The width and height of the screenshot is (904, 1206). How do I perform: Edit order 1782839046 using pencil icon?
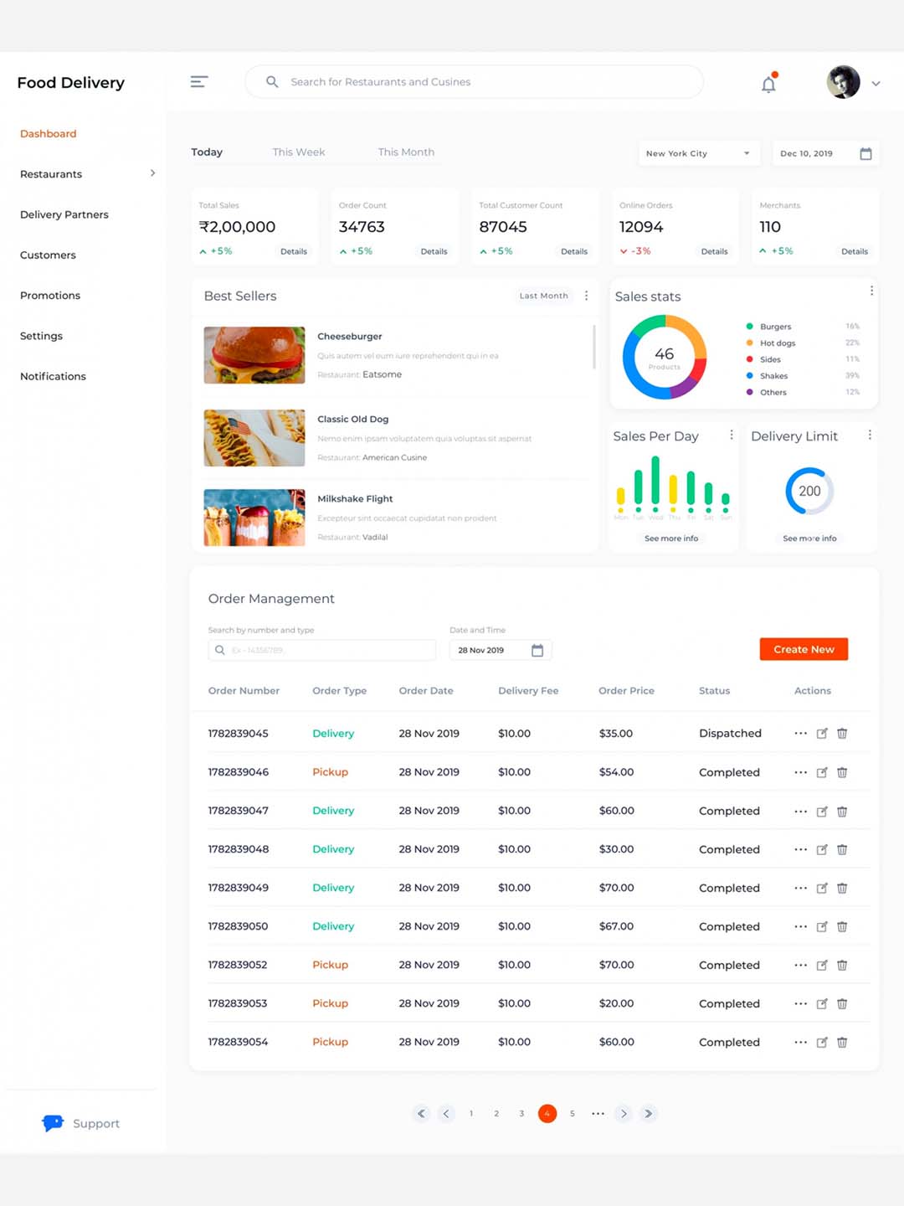coord(821,773)
